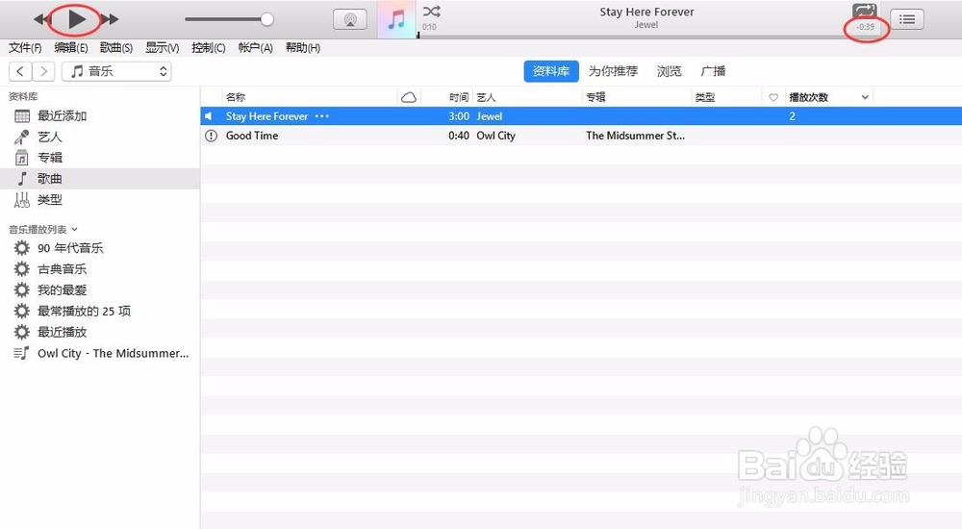The width and height of the screenshot is (962, 529).
Task: Click the exclamation warning icon beside Good Time
Action: pyautogui.click(x=211, y=136)
